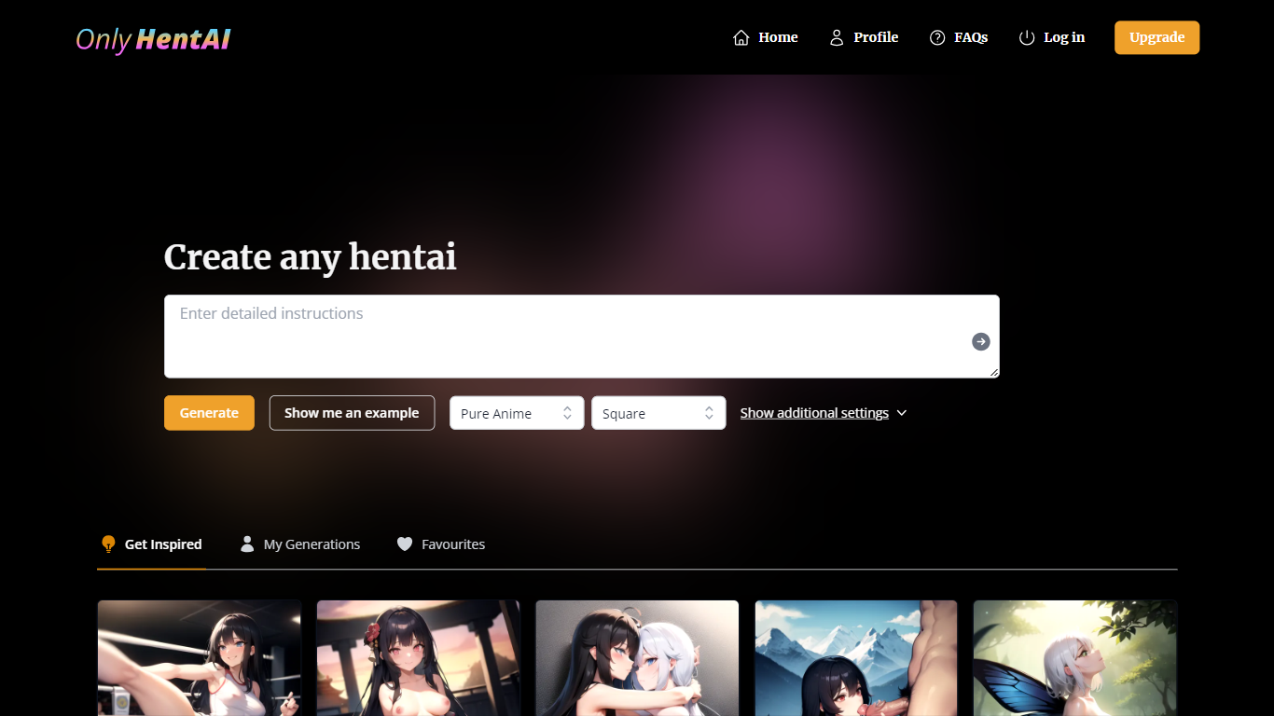Screen dimensions: 1274x716
Task: Open the Square aspect ratio dropdown
Action: pos(658,413)
